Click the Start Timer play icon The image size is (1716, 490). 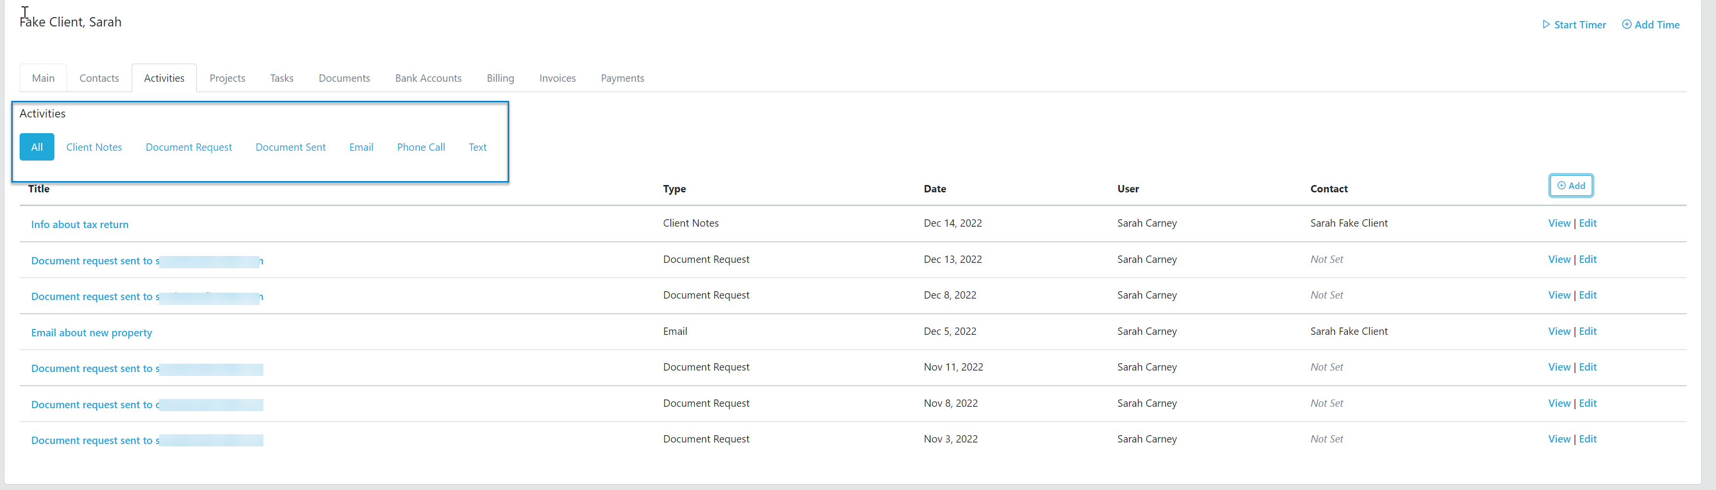pyautogui.click(x=1547, y=24)
